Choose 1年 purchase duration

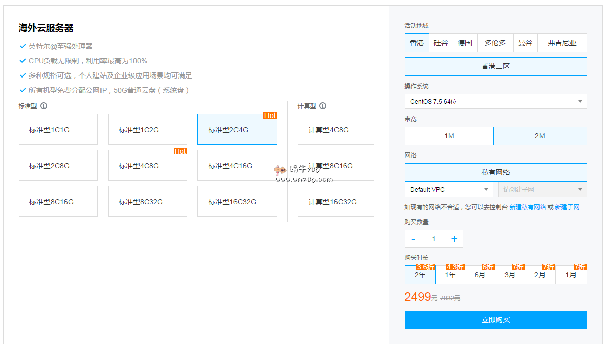pyautogui.click(x=450, y=275)
